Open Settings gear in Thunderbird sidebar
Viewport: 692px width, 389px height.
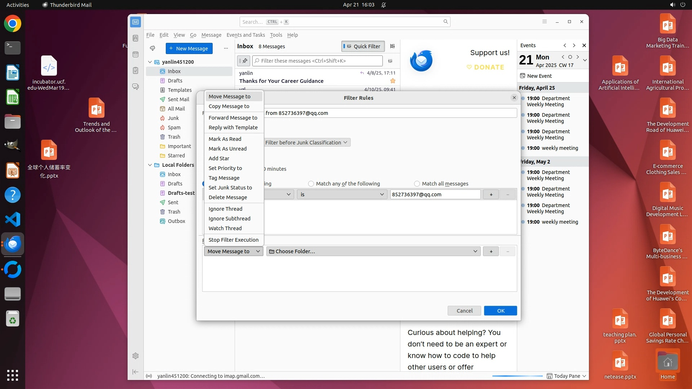(136, 356)
